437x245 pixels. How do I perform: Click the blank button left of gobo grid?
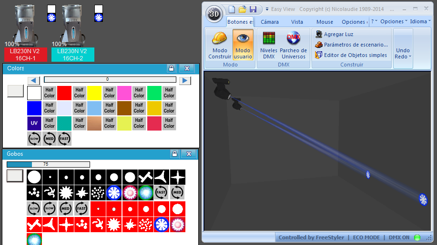tap(15, 176)
